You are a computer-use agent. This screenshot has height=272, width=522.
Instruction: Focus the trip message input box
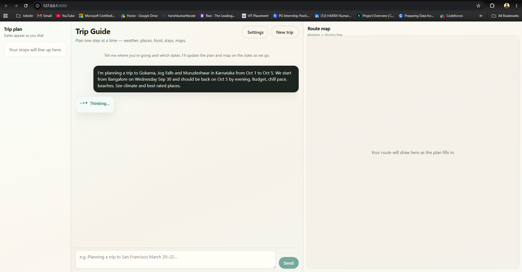tap(176, 259)
